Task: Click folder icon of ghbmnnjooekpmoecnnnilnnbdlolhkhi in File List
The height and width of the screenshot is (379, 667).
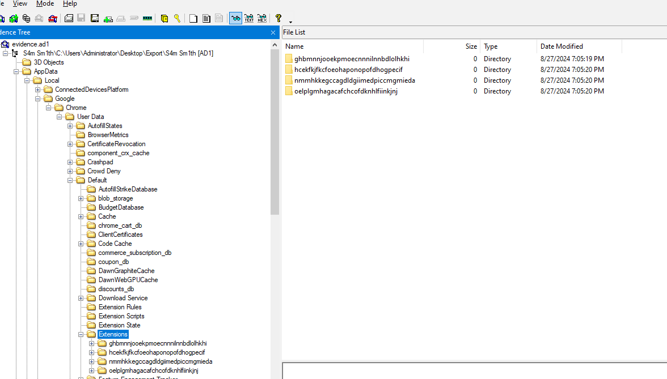Action: click(289, 59)
